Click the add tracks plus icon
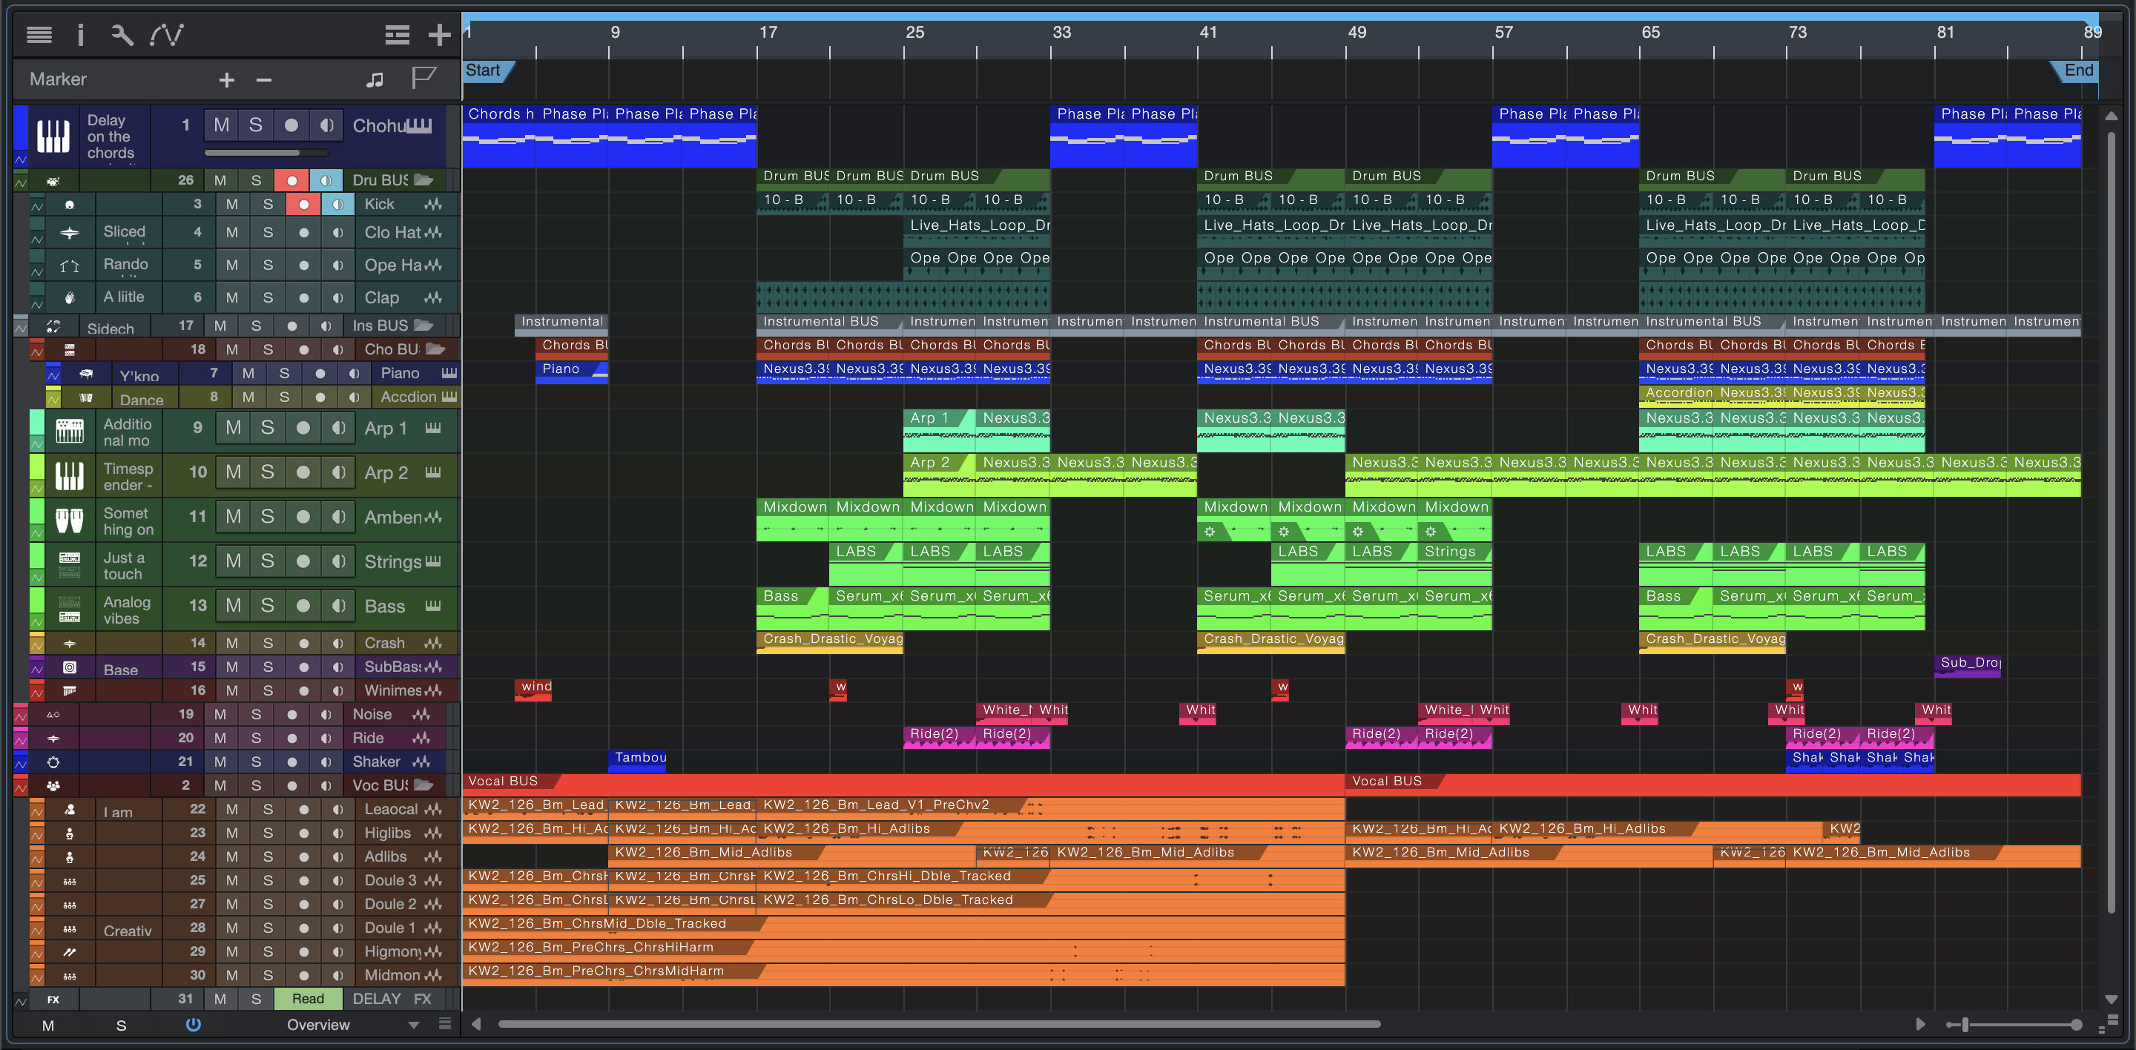The image size is (2136, 1050). 438,34
